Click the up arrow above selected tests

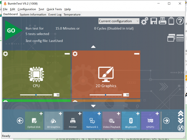click(93, 47)
